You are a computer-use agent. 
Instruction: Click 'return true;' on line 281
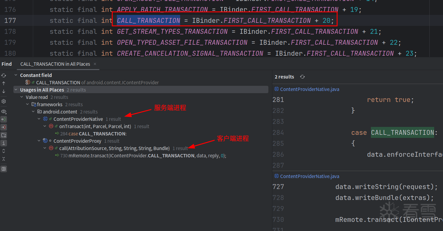point(391,100)
